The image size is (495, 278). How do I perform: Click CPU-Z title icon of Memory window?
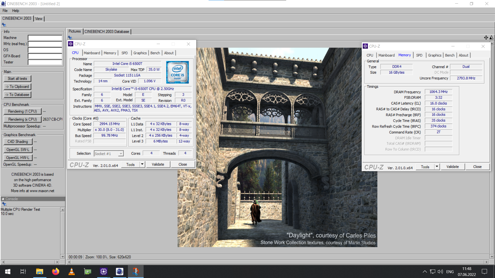[x=365, y=46]
